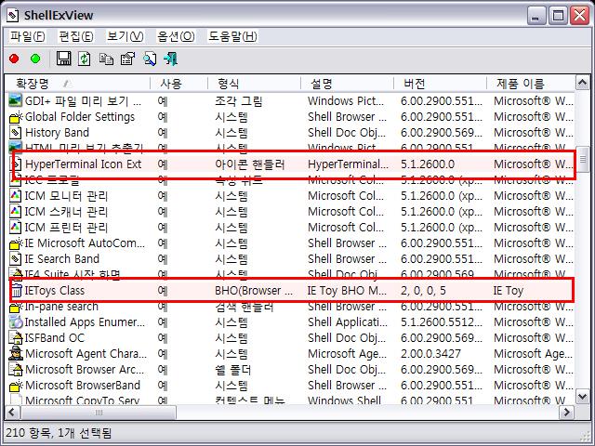Sort by the 확장명 column header

pos(78,84)
